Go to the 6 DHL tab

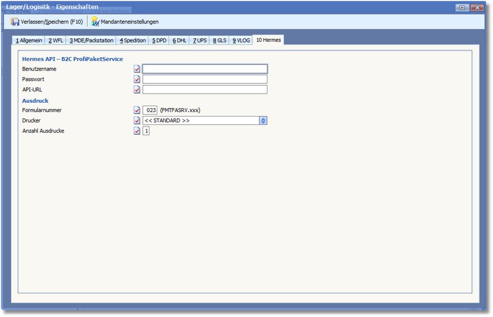click(x=179, y=41)
